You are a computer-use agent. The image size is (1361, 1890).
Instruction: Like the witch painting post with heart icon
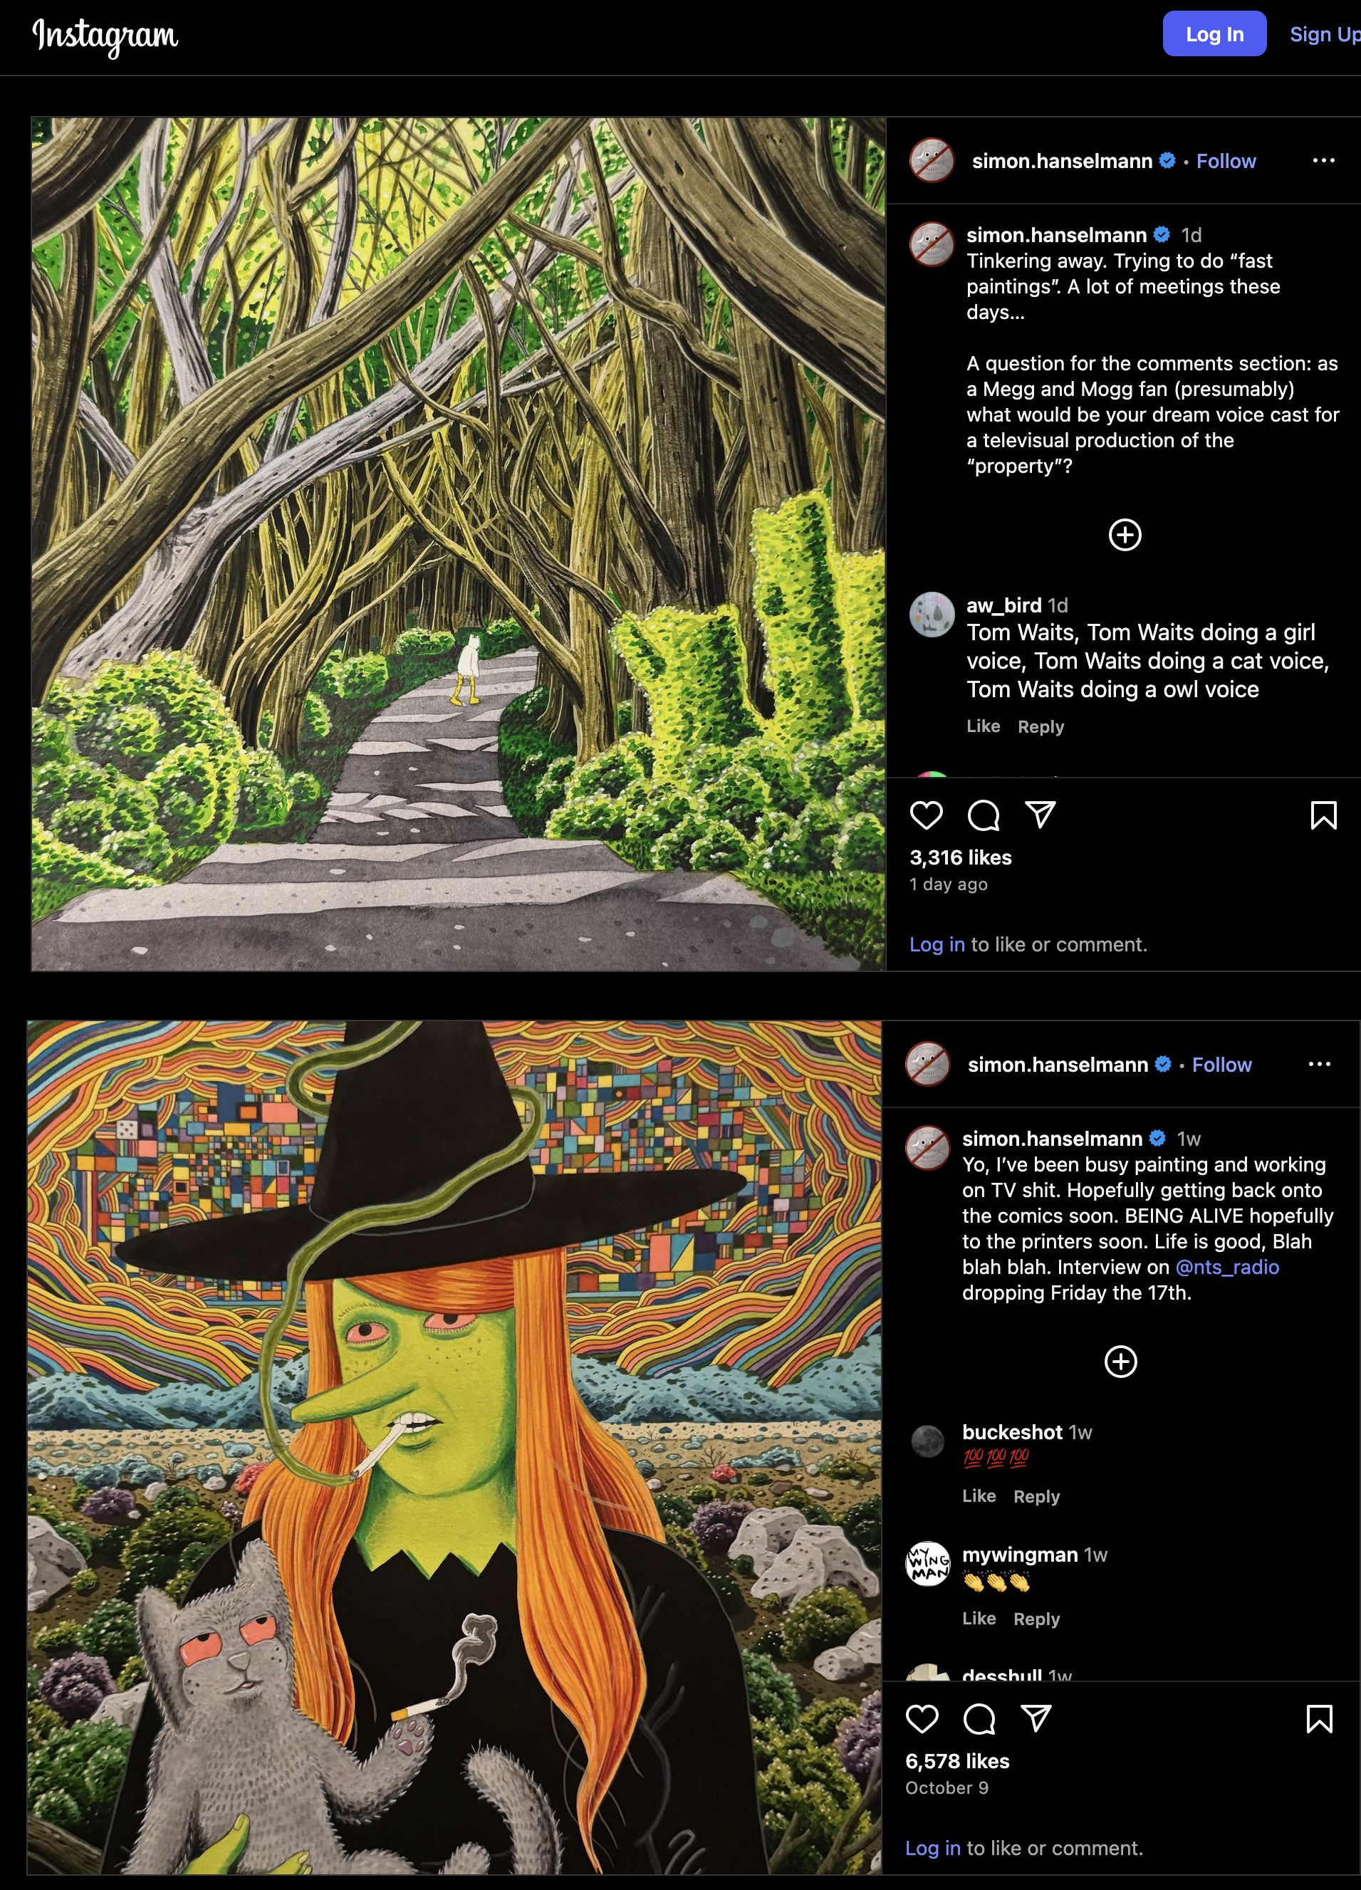922,1718
